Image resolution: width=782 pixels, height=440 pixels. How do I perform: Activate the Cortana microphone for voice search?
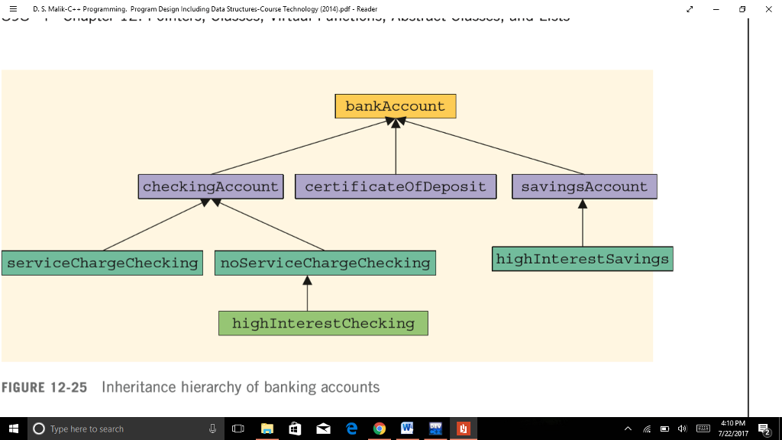click(x=212, y=429)
